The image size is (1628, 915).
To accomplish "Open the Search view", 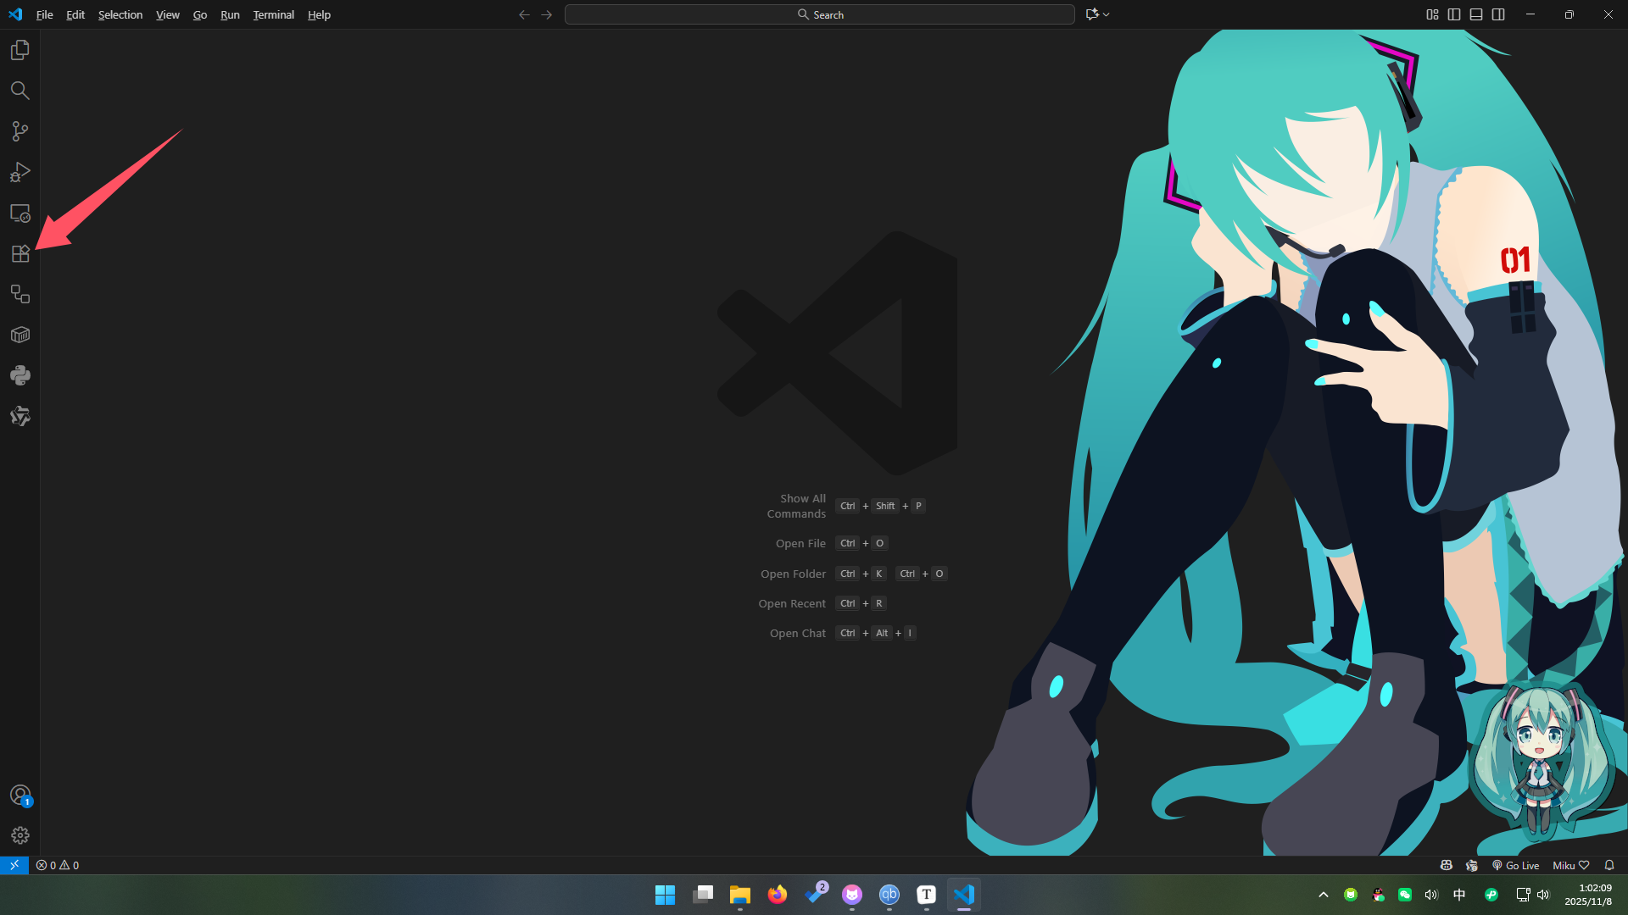I will point(20,91).
